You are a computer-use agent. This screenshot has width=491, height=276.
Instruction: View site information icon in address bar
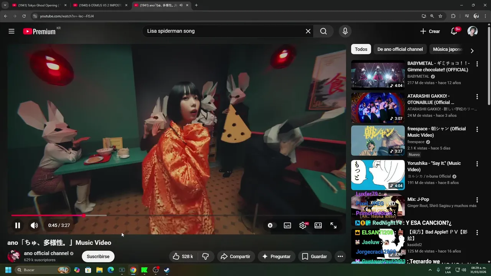[x=35, y=16]
